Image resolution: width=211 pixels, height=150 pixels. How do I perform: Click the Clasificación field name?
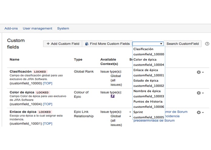pos(21,71)
